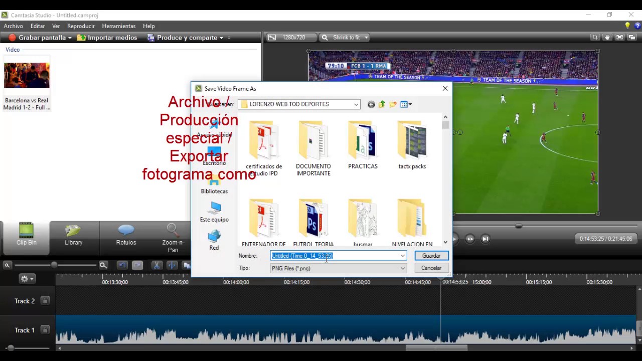This screenshot has height=361, width=642.
Task: Expand the Tipo file type dropdown
Action: point(402,268)
